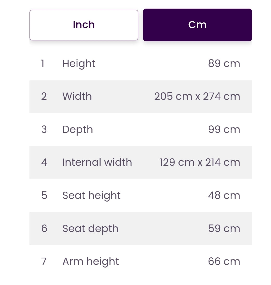Click the 99 cm depth value
This screenshot has height=285, width=271.
pos(224,129)
